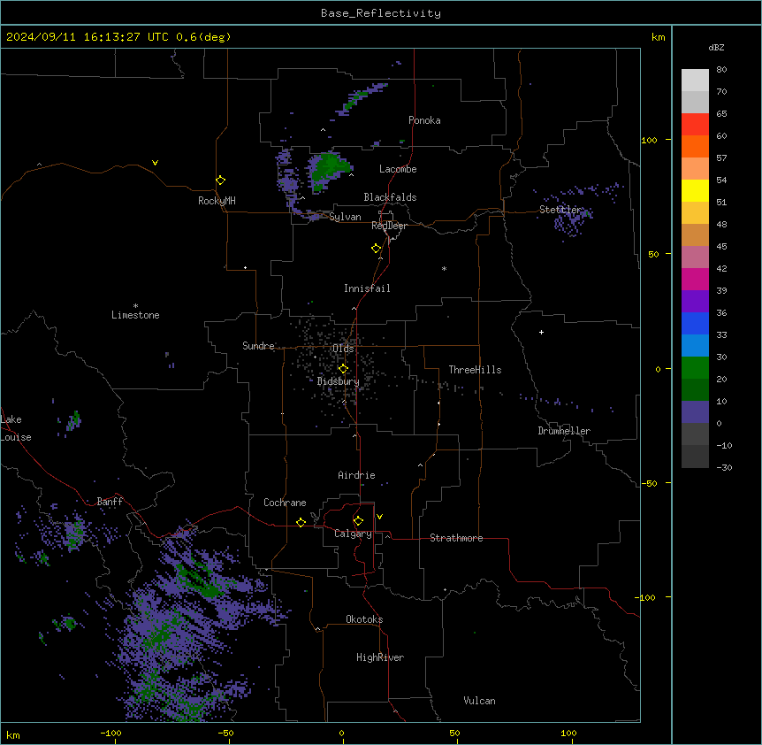The height and width of the screenshot is (745, 762).
Task: Select the HighRiver label
Action: pyautogui.click(x=380, y=657)
